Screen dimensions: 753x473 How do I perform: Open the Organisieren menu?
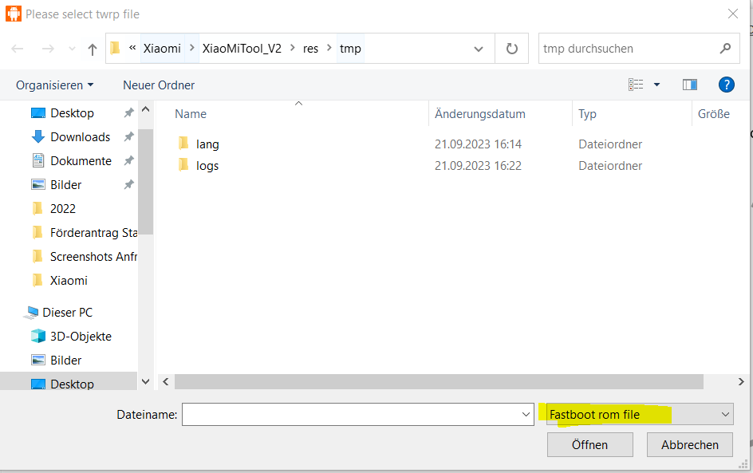tap(54, 85)
